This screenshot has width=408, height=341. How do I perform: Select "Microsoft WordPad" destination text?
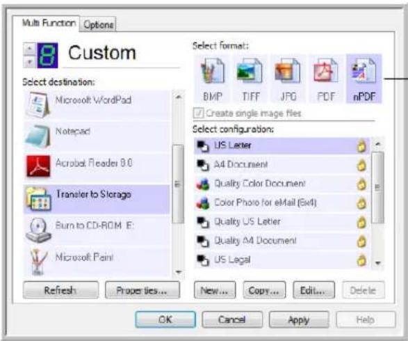tap(94, 100)
